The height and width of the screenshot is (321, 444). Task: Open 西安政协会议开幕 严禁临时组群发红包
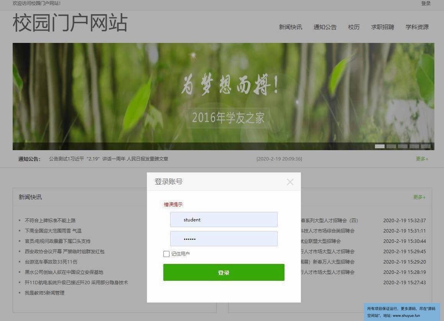(x=64, y=251)
